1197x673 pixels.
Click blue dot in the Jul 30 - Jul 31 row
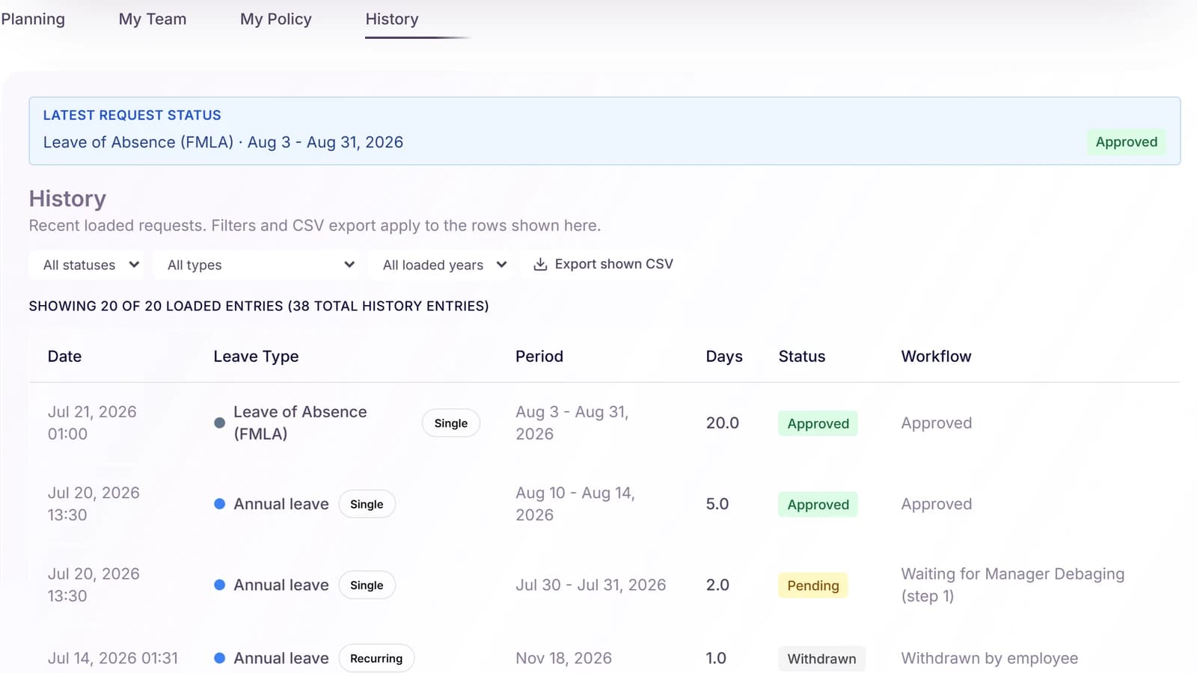coord(219,585)
